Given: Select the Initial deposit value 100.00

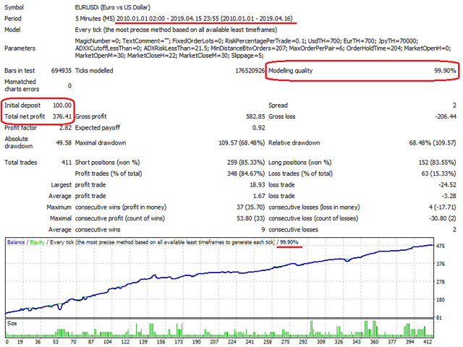Looking at the screenshot, I should pyautogui.click(x=62, y=106).
